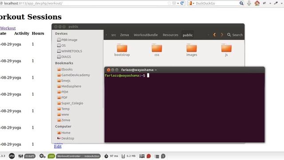
Task: Click the PHP icon in debug toolbar
Action: click(x=12, y=156)
